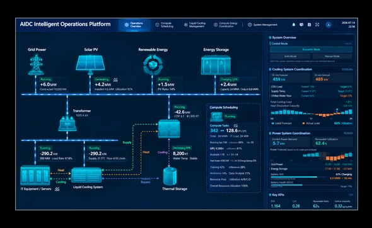
Task: Open the user profile avatar icon
Action: click(x=328, y=25)
